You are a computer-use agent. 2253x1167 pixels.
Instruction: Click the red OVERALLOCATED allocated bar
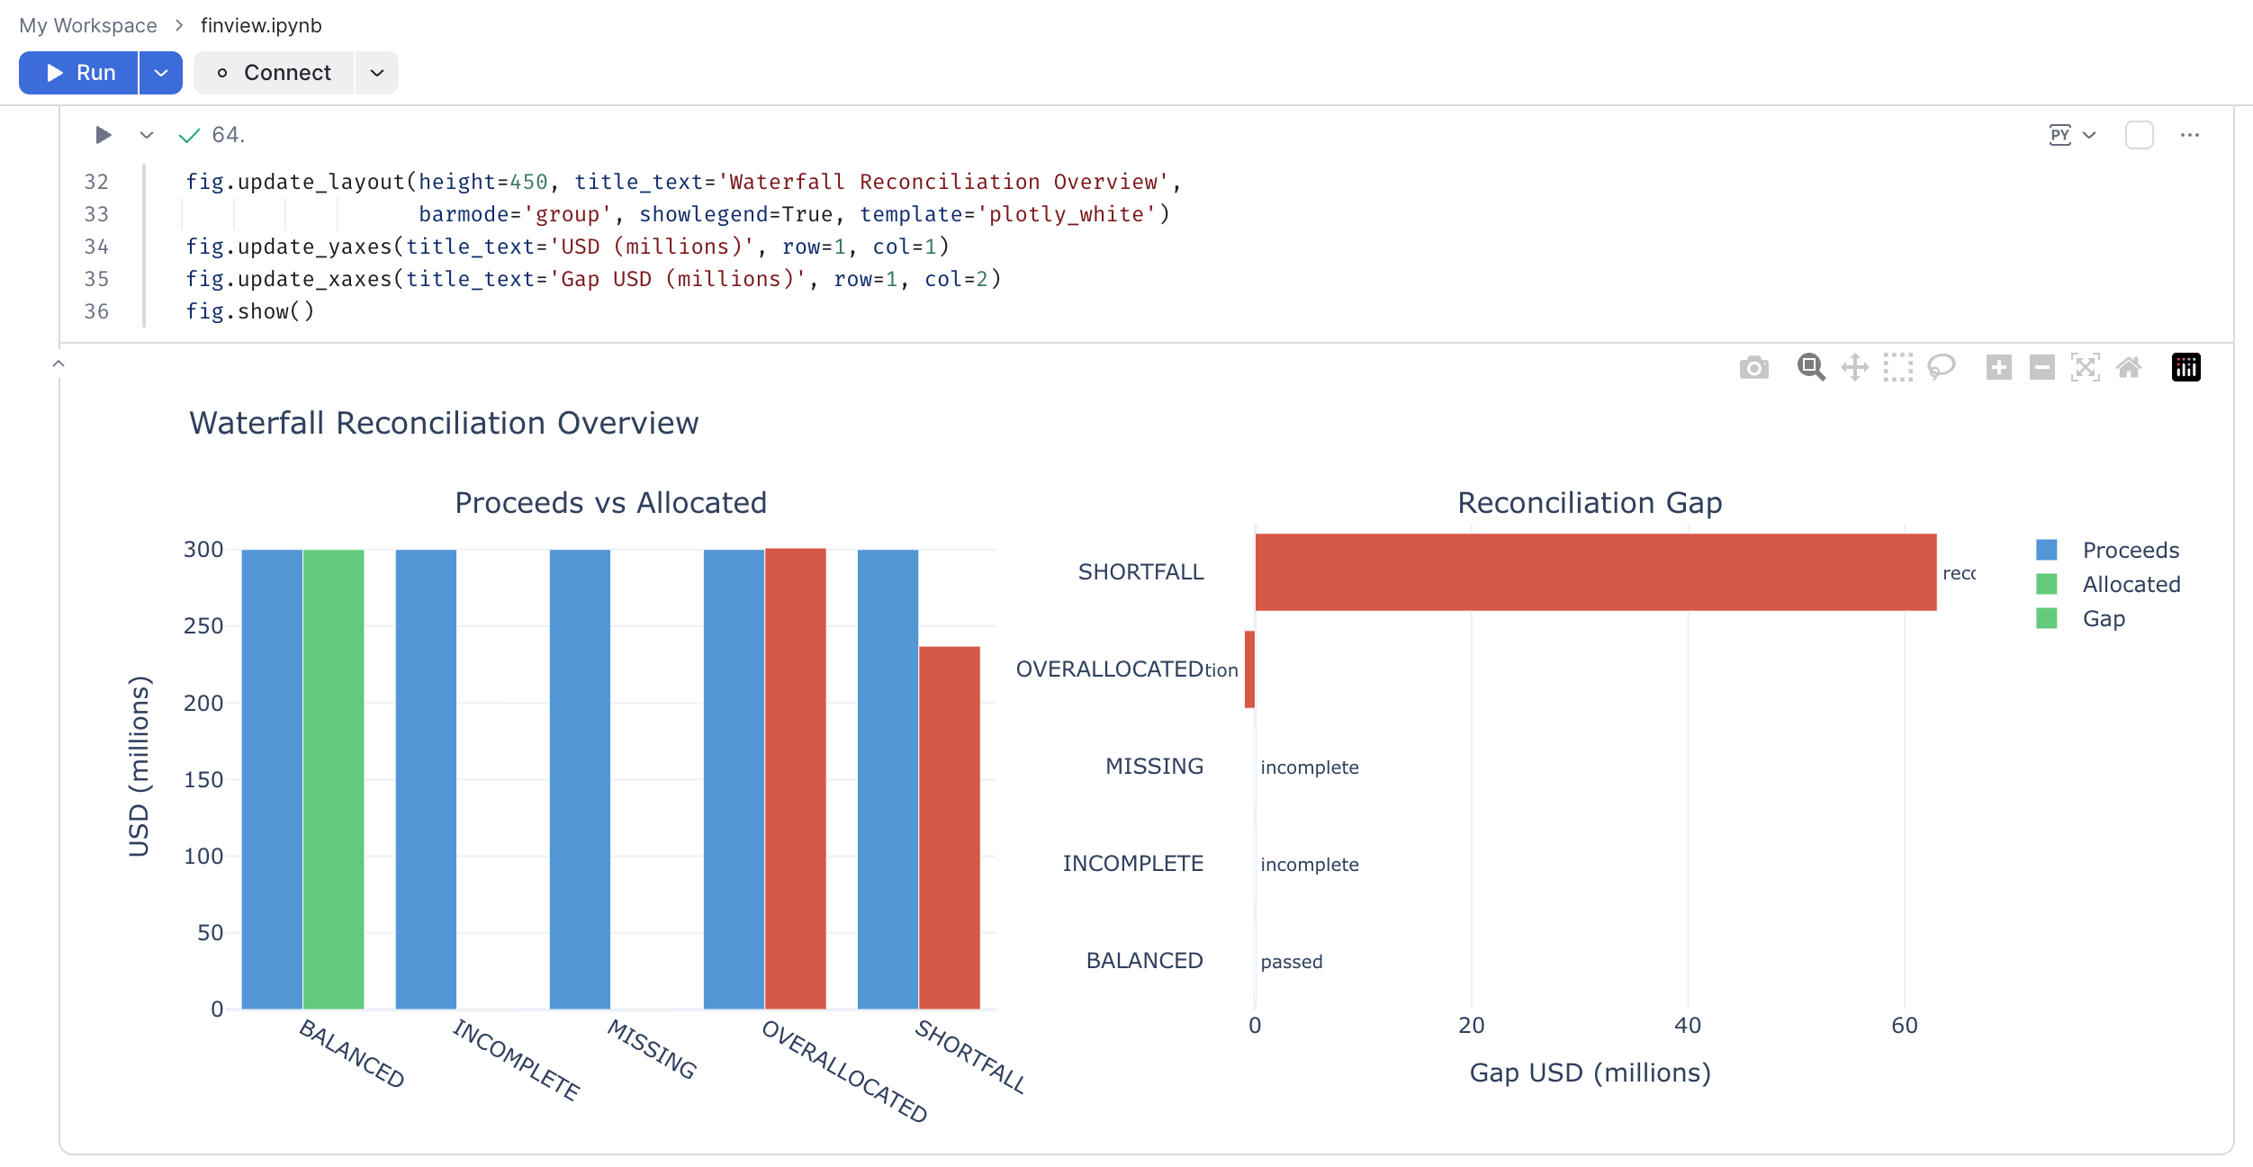tap(796, 778)
